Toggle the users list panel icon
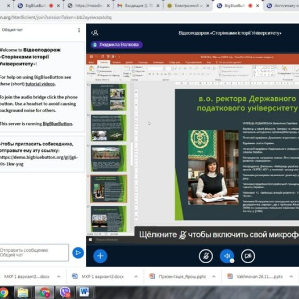 [x=95, y=33]
